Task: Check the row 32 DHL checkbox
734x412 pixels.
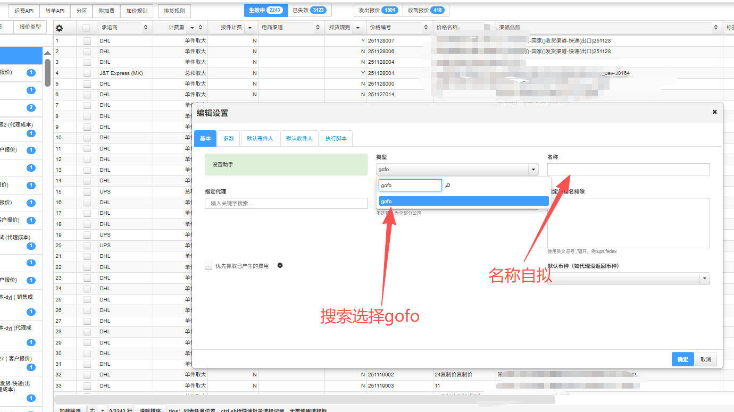Action: pyautogui.click(x=87, y=375)
